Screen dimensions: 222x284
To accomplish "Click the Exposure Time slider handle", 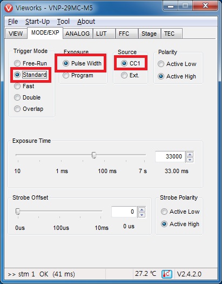I will [94, 155].
